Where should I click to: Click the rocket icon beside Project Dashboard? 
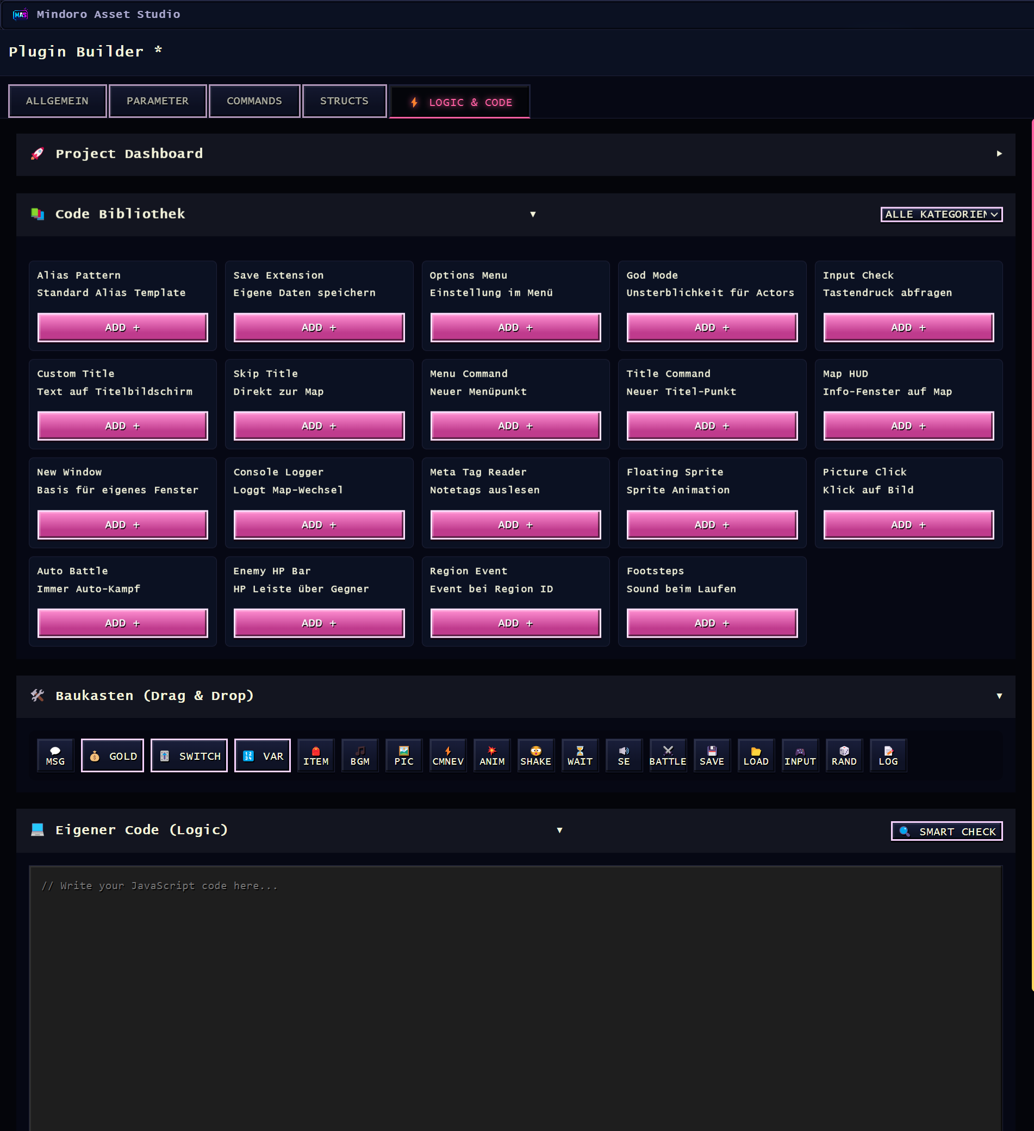(38, 154)
